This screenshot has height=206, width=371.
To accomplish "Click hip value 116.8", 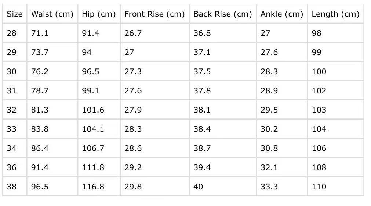I will [93, 187].
